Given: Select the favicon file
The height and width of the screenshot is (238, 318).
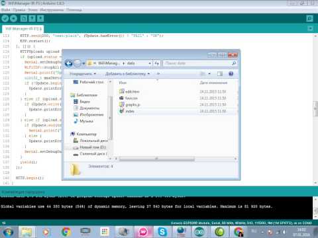Looking at the screenshot, I should pyautogui.click(x=129, y=98).
